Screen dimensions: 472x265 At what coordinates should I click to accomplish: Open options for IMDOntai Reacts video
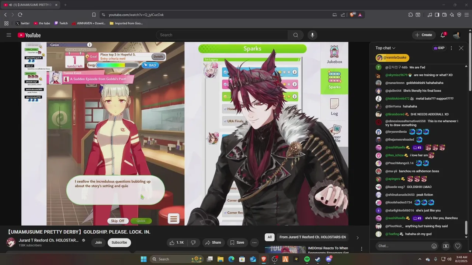click(x=362, y=249)
